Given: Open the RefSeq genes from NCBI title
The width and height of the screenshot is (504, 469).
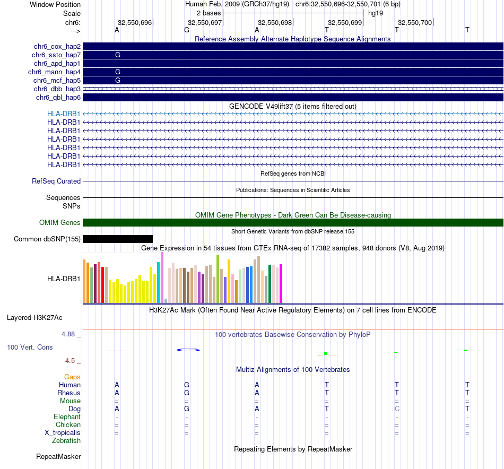Looking at the screenshot, I should click(x=293, y=173).
